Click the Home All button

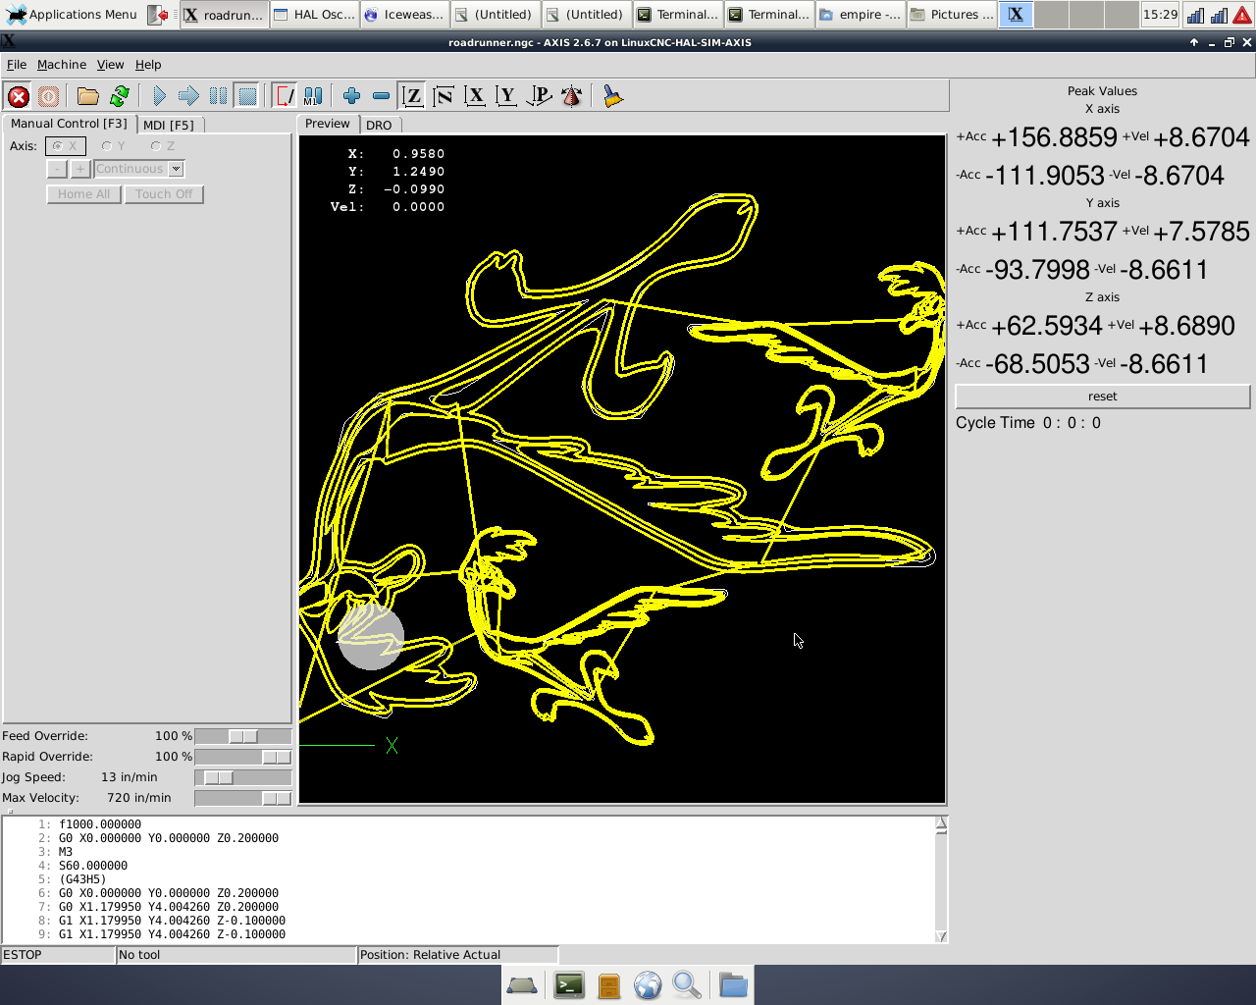coord(83,194)
